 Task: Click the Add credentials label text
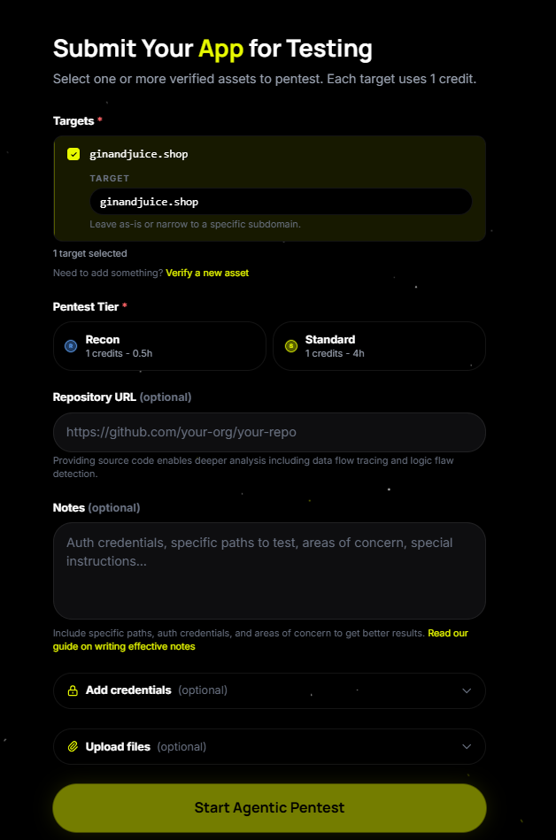pos(128,690)
